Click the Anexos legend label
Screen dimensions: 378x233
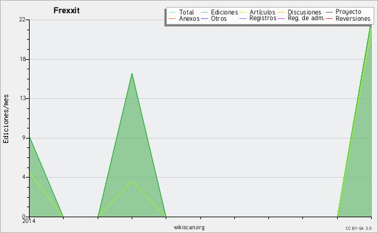(x=189, y=18)
